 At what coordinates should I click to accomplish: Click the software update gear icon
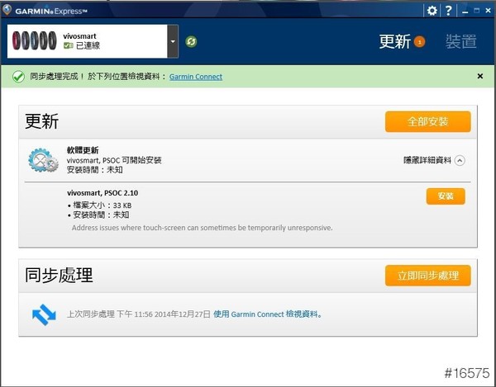pos(42,159)
